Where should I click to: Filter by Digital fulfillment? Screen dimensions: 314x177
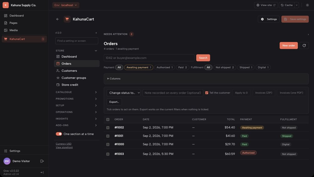click(263, 67)
